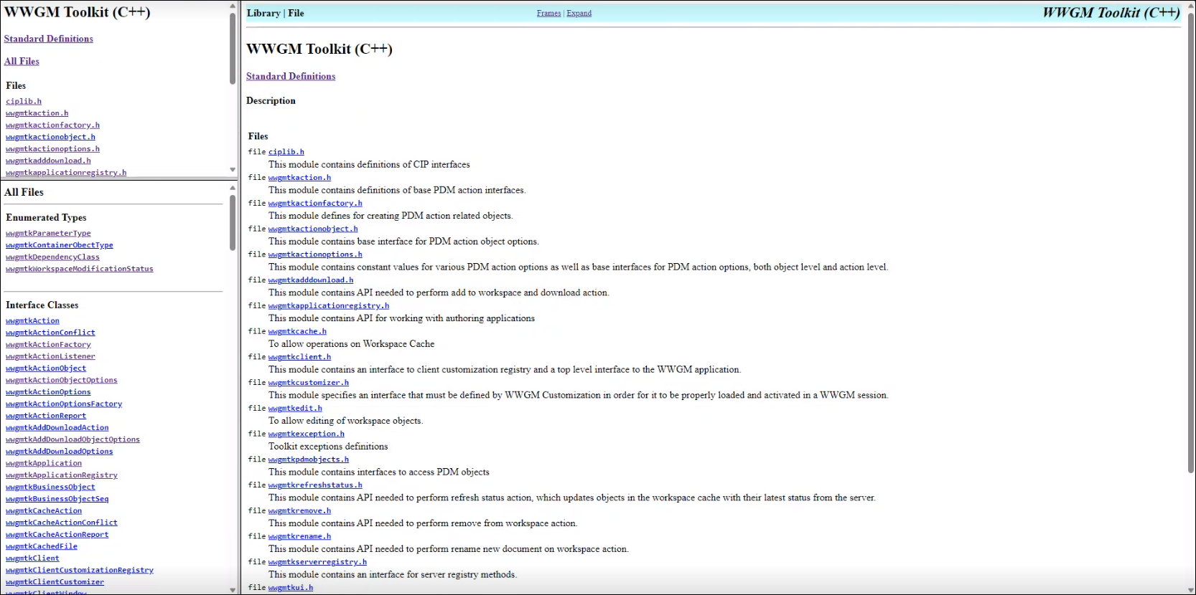
Task: Open the wwgmtkContainerObectType enumerated type
Action: coord(60,245)
